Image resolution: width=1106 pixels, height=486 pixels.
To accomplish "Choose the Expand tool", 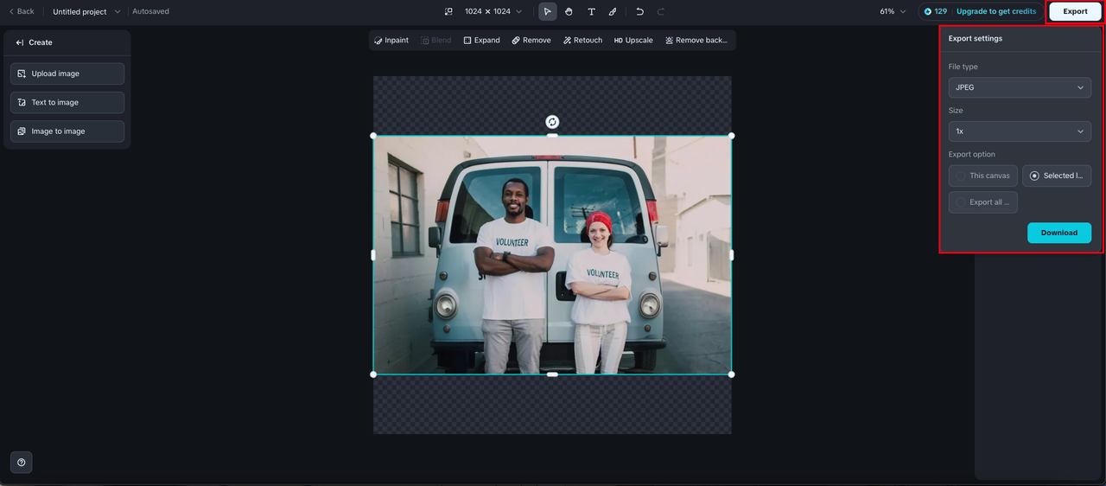I will (x=481, y=41).
